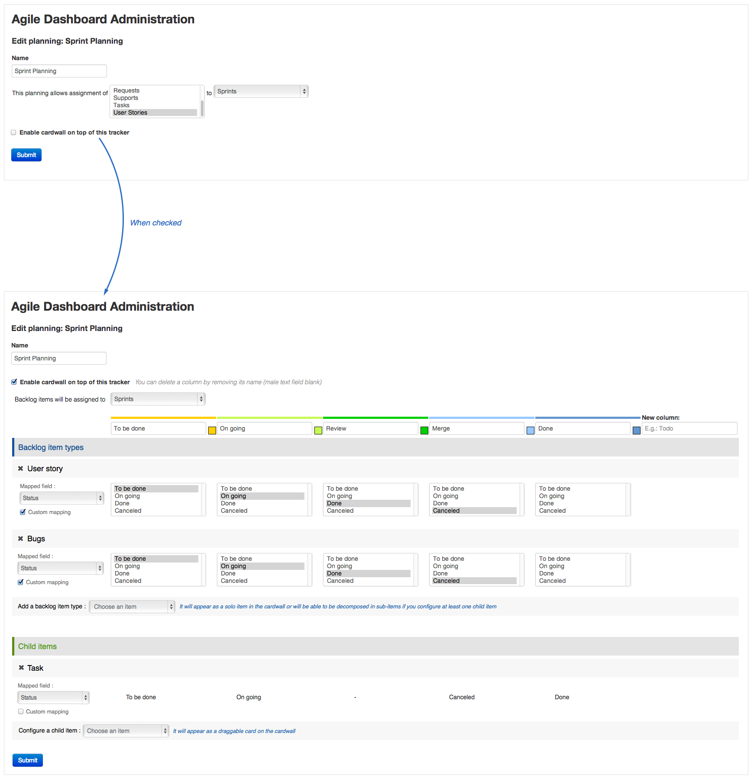Open the light green color picker for On going
Viewport: 754px width, 778px height.
pyautogui.click(x=318, y=431)
